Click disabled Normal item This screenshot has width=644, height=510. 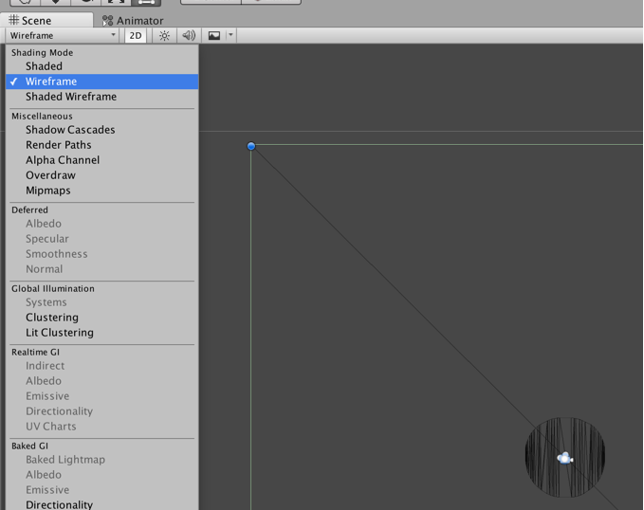point(102,269)
